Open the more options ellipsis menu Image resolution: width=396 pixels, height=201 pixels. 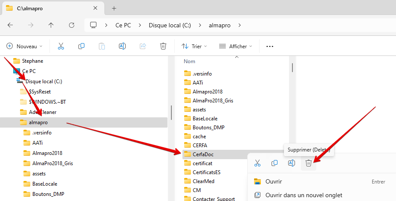click(x=270, y=47)
